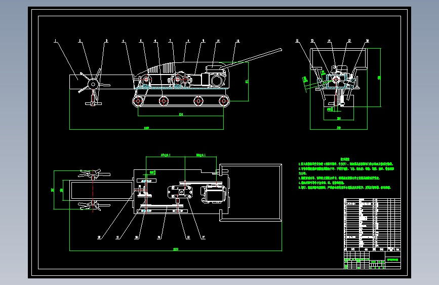This screenshot has width=439, height=285.
Task: Click the rotating reel hub in side view
Action: coord(93,84)
